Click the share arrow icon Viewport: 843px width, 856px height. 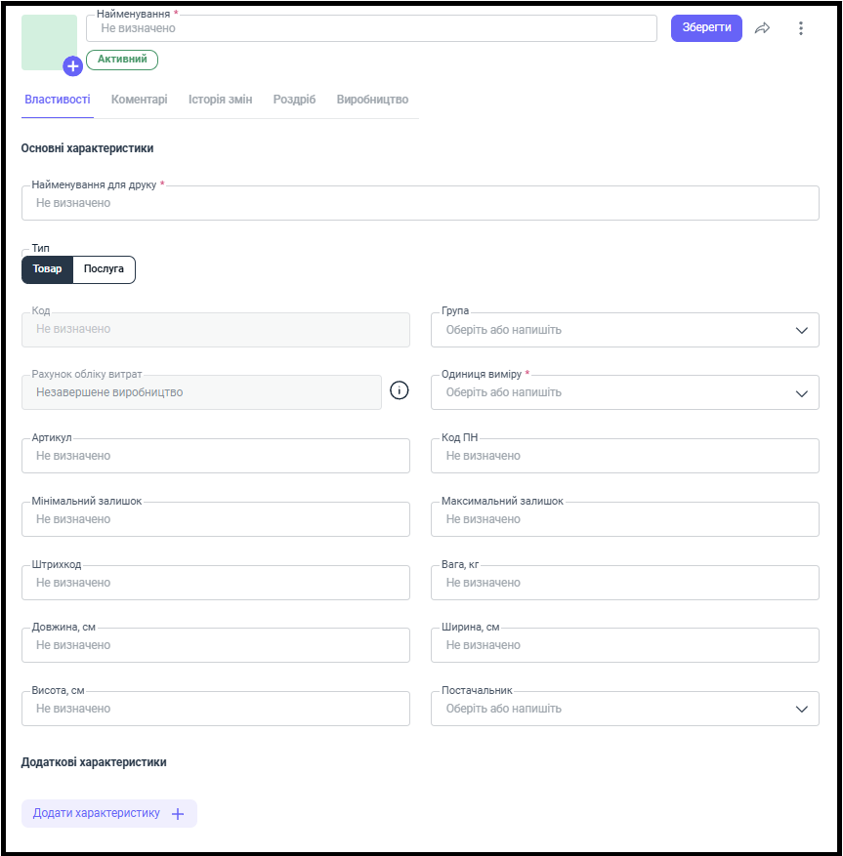point(762,28)
